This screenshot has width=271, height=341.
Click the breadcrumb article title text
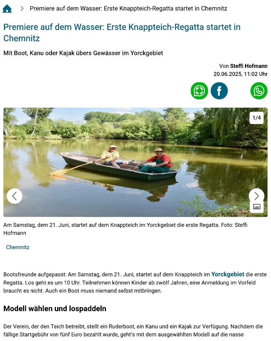128,8
